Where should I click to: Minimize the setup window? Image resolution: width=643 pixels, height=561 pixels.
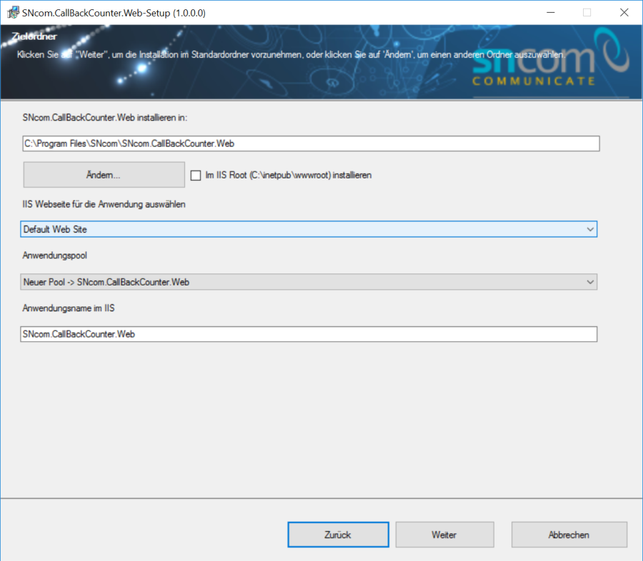click(x=552, y=12)
